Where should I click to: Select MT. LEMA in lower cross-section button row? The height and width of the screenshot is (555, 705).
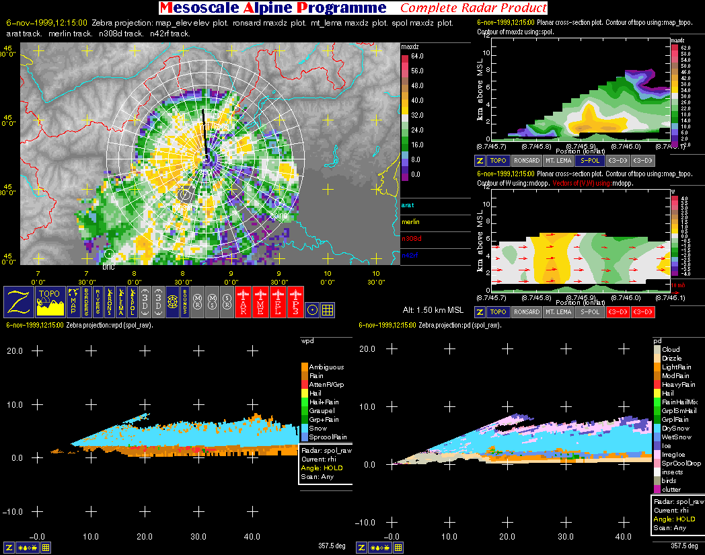pos(558,312)
